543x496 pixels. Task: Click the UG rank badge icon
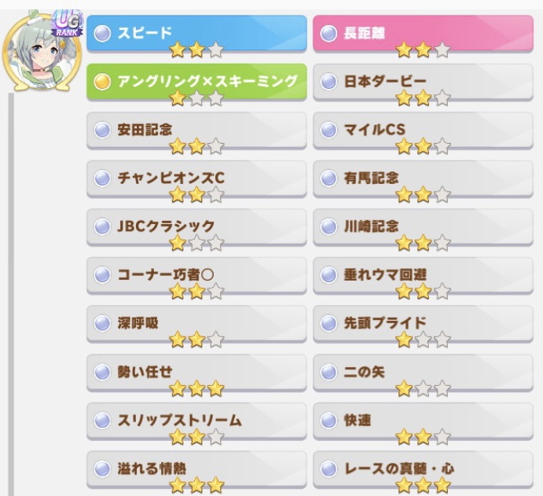coord(67,24)
